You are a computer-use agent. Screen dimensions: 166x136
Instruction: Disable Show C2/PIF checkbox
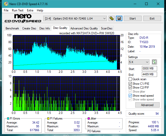point(130,88)
